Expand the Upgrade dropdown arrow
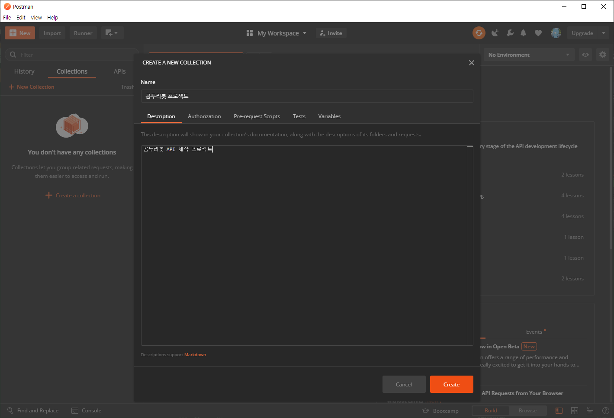 [x=604, y=33]
